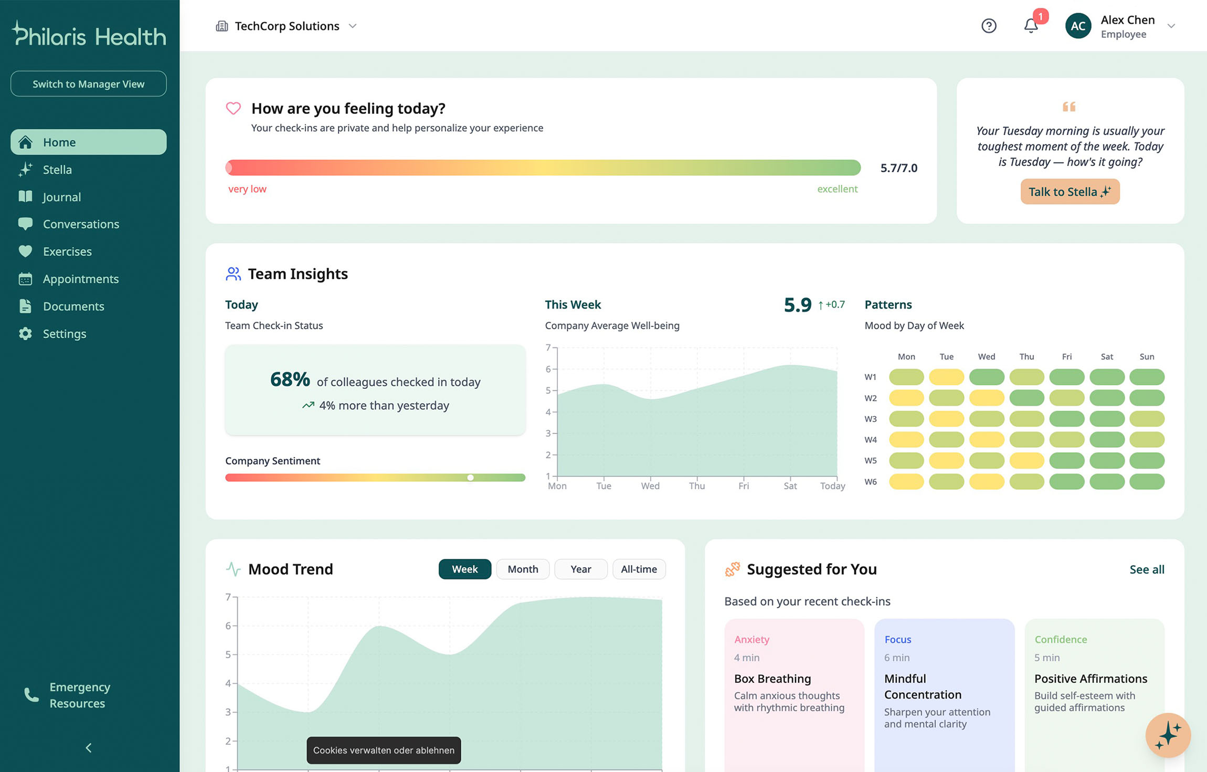
Task: Open Appointments calendar icon
Action: [x=26, y=279]
